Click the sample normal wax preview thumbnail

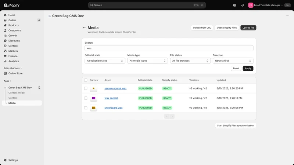tap(94, 88)
